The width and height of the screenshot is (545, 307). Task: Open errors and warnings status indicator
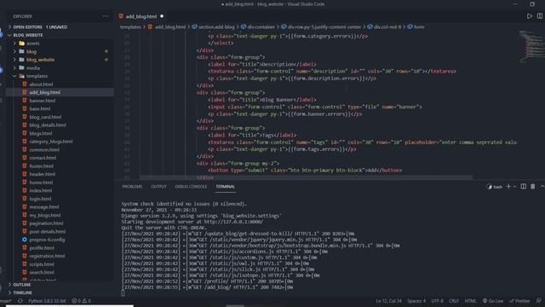pos(81,301)
